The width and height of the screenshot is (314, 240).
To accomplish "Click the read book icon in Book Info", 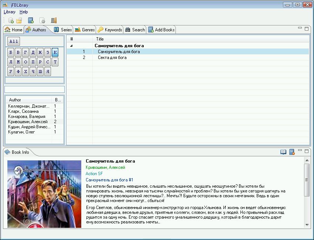I will [x=283, y=152].
